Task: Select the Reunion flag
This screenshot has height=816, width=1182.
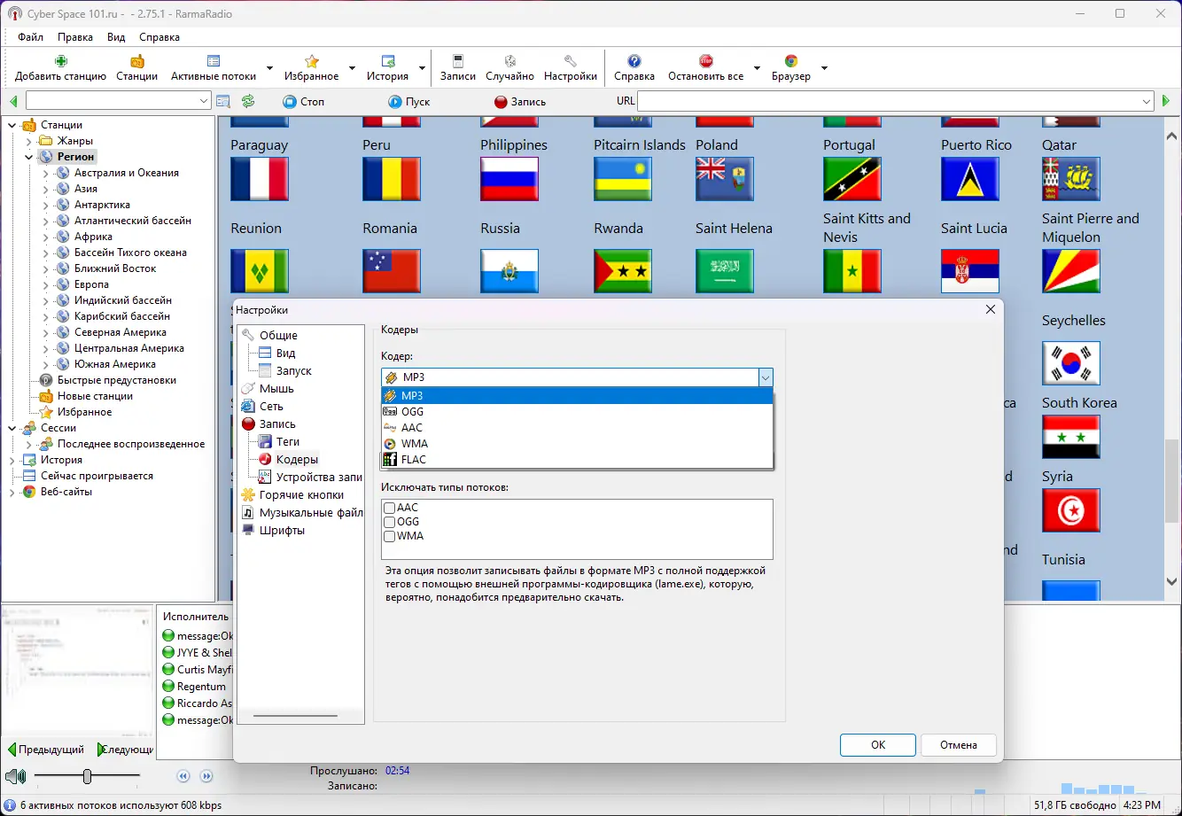Action: tap(260, 179)
